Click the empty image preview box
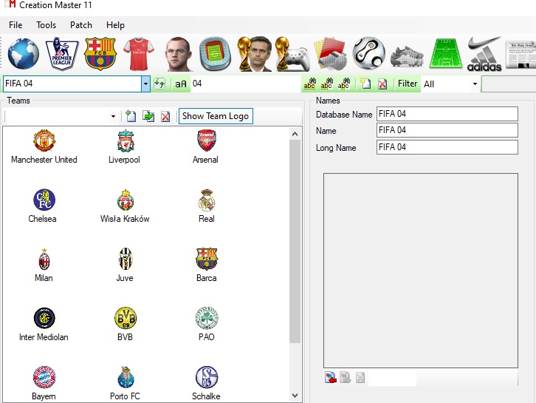The image size is (536, 403). (x=421, y=271)
